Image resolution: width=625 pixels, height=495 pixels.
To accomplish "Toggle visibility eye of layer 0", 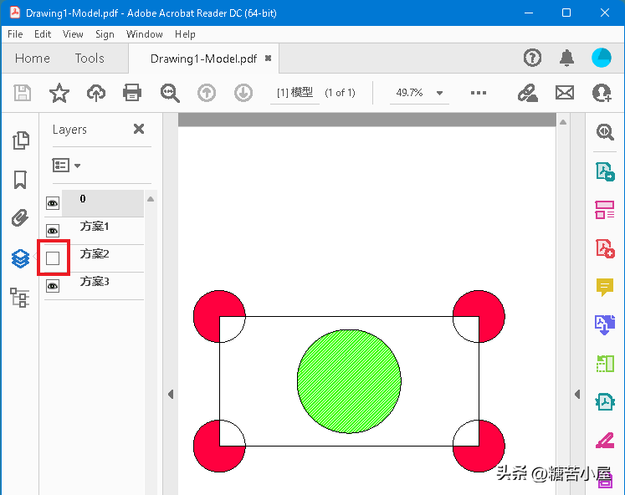I will pos(53,203).
